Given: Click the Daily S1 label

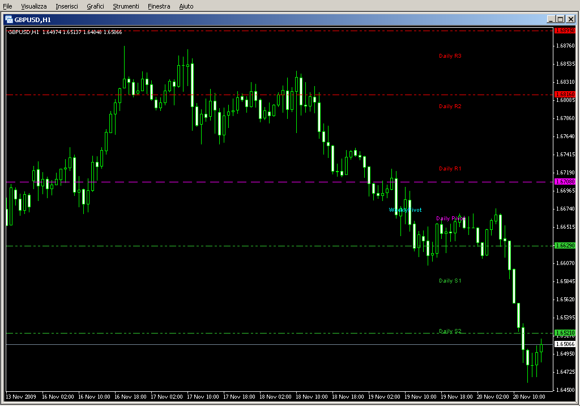Looking at the screenshot, I should [450, 281].
